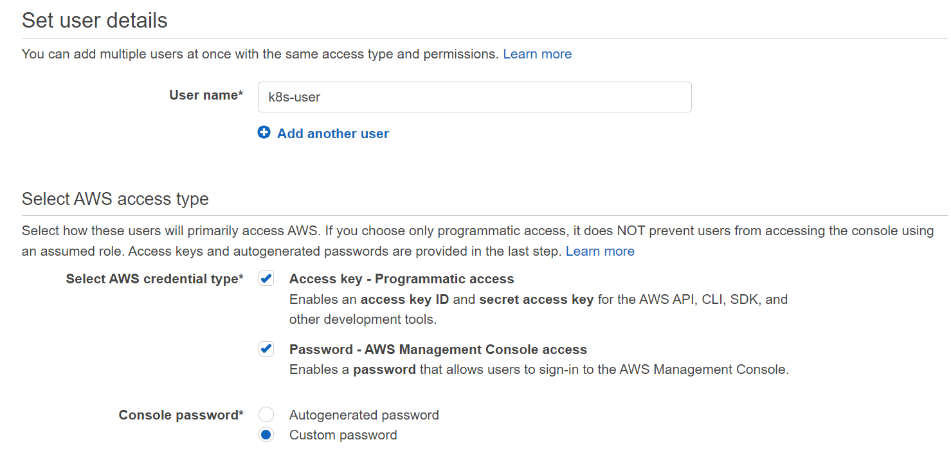Open Learn more link after autogenerated passwords sentence

pos(599,251)
